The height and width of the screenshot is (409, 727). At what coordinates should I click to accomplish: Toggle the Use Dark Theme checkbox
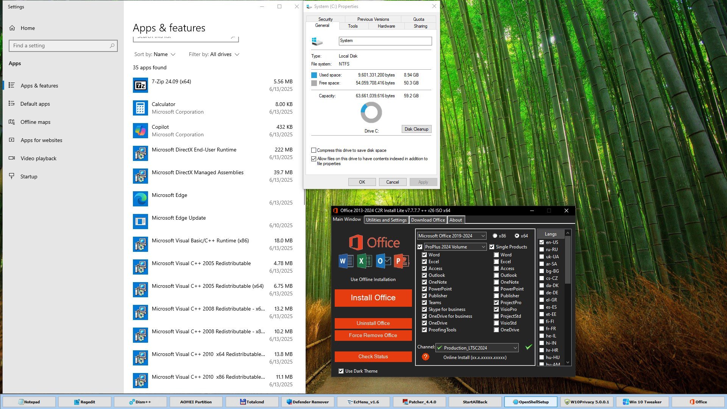click(x=341, y=371)
